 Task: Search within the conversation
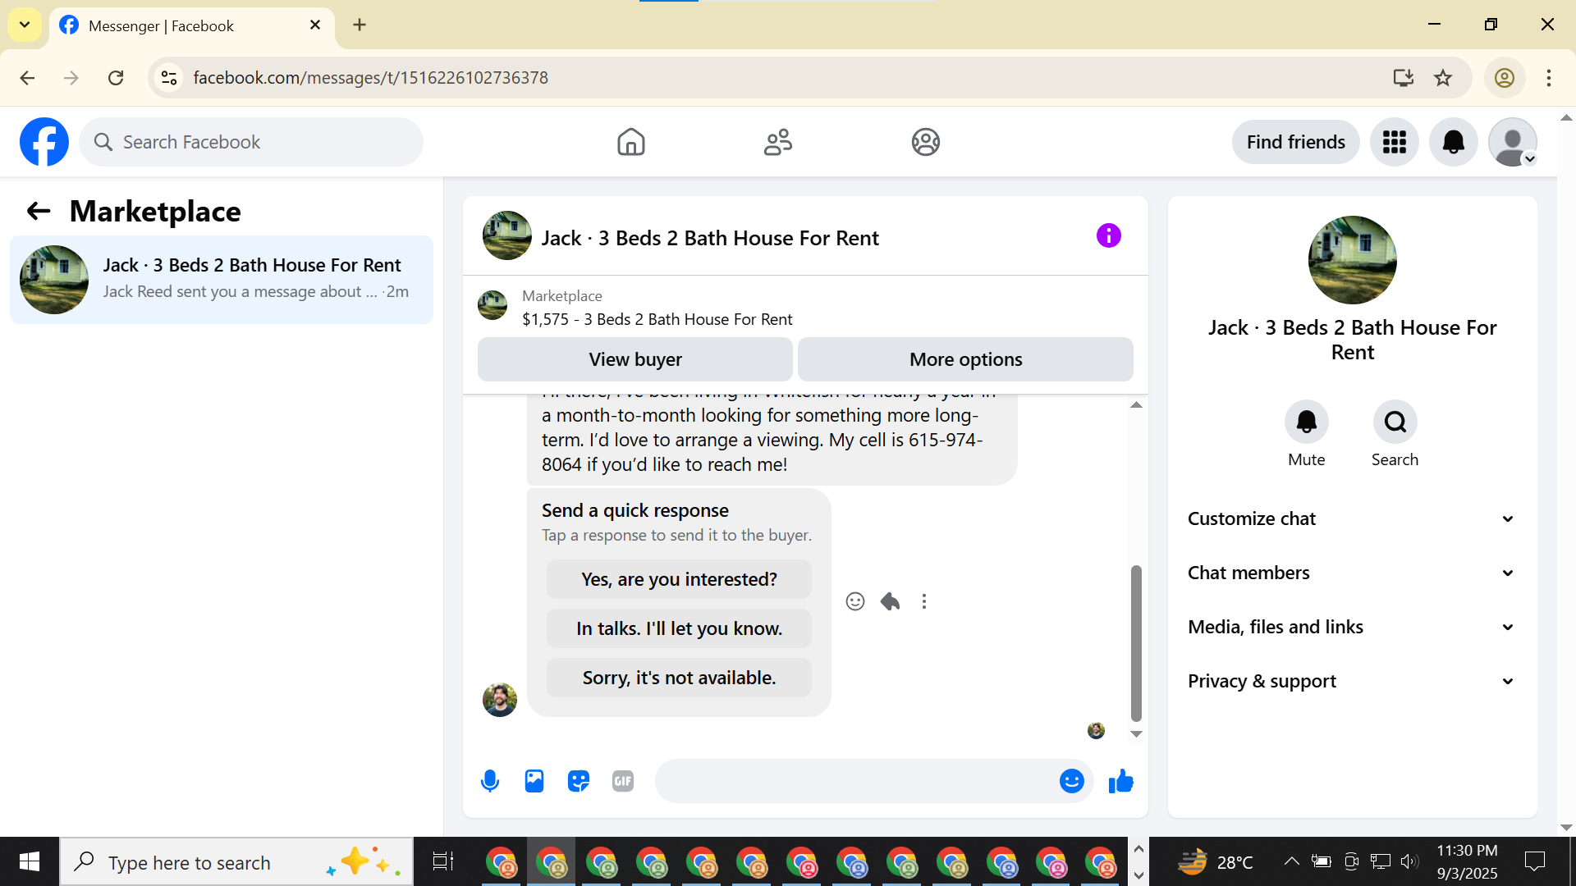[1395, 422]
